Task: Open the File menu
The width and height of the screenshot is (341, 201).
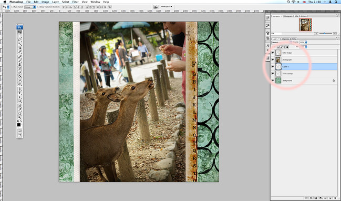Action: click(x=28, y=2)
